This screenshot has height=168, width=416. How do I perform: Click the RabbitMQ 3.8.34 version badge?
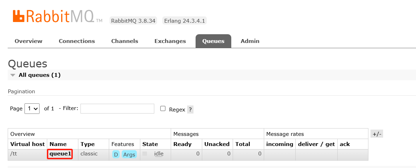pyautogui.click(x=133, y=21)
